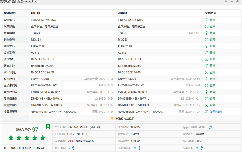Restore the window using title bar button

[237, 1]
